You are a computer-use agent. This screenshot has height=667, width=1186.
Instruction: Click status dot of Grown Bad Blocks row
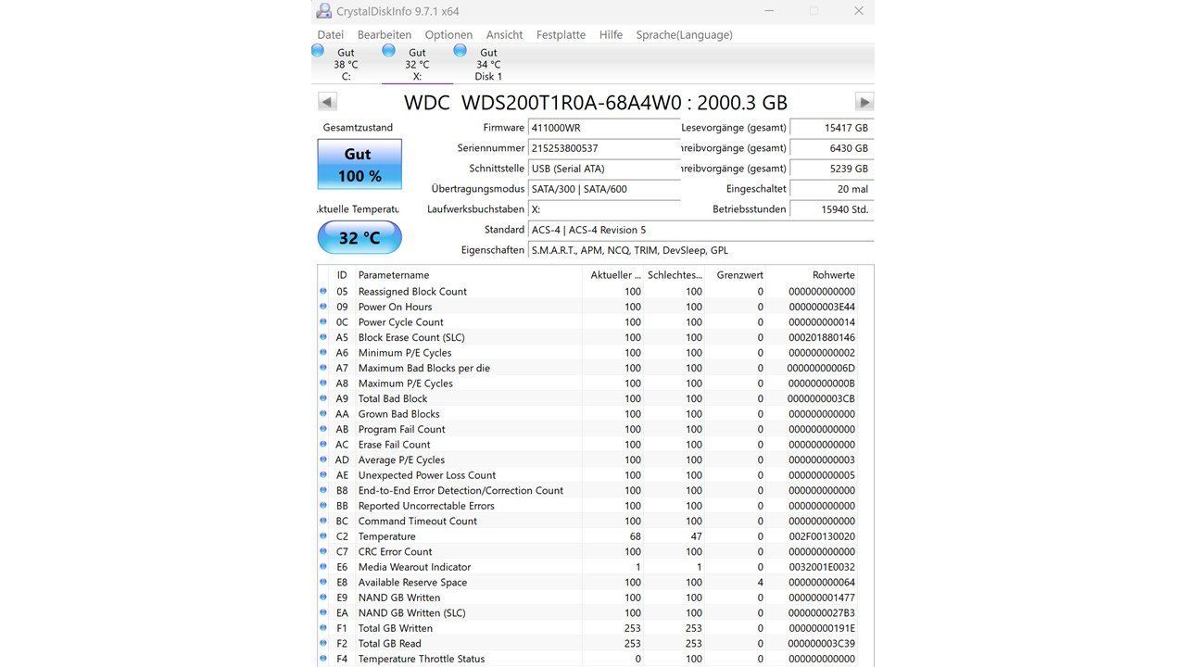(323, 414)
